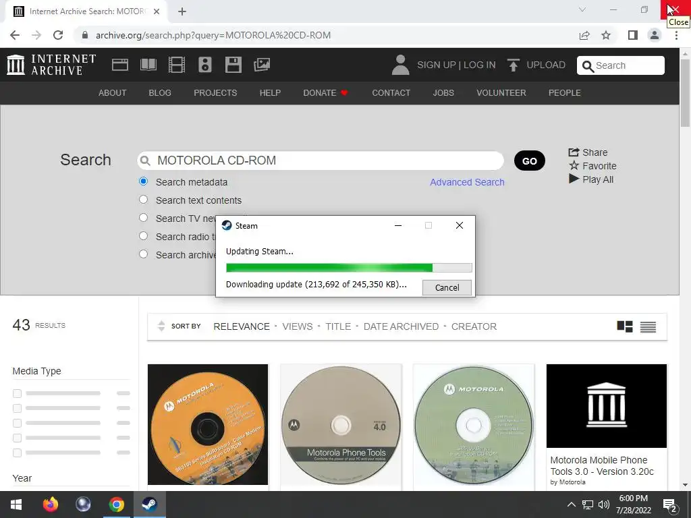Open Firefox from the taskbar
Screen dimensions: 691x518
point(50,505)
